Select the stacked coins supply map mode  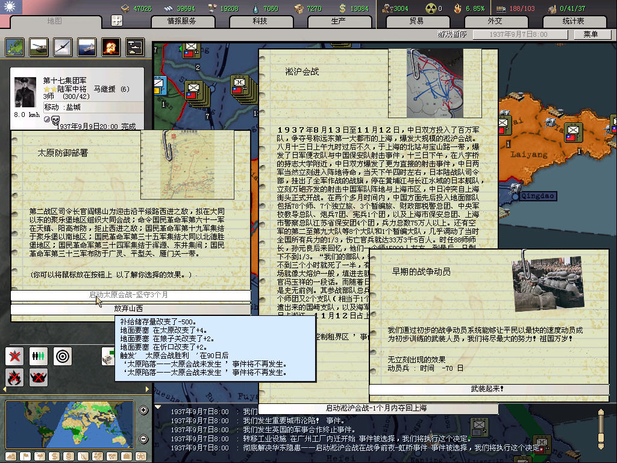tap(69, 456)
